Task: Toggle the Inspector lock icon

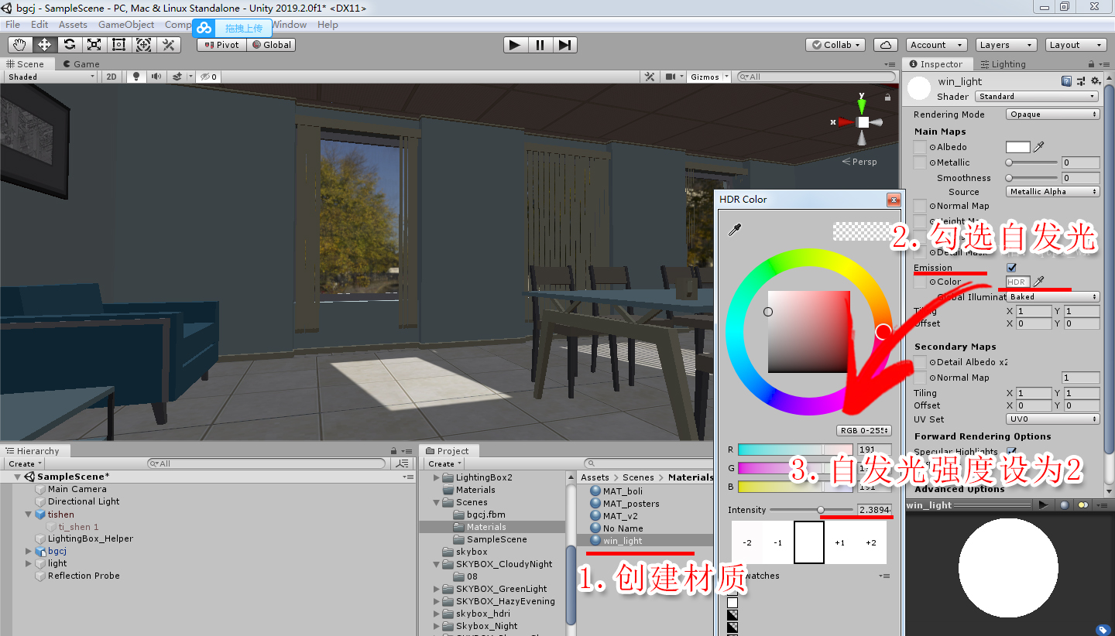Action: (x=1092, y=64)
